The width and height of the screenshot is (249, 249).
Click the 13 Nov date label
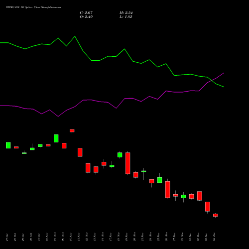(x=95, y=237)
